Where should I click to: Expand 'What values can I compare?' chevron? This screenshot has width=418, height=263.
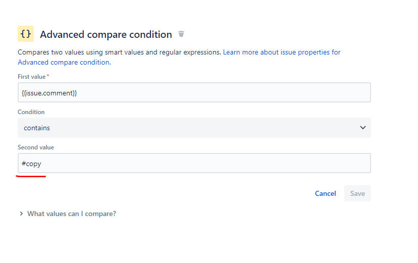tap(21, 214)
